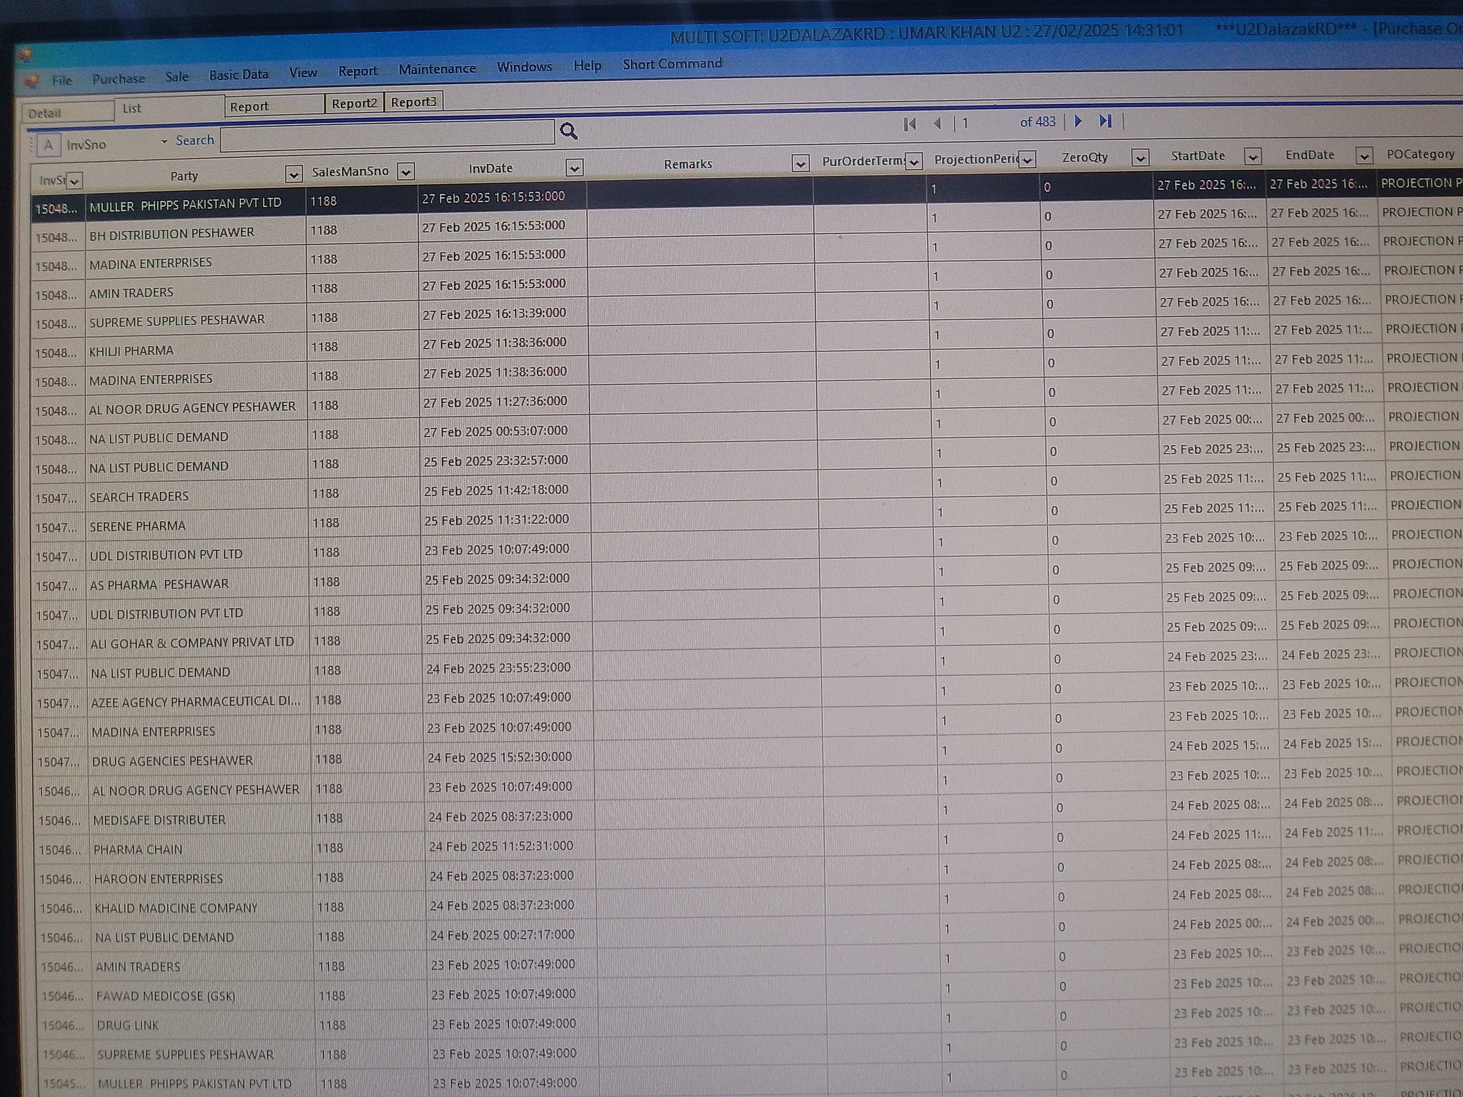Image resolution: width=1463 pixels, height=1097 pixels.
Task: Open the ZeroQty column filter dropdown
Action: tap(1139, 158)
